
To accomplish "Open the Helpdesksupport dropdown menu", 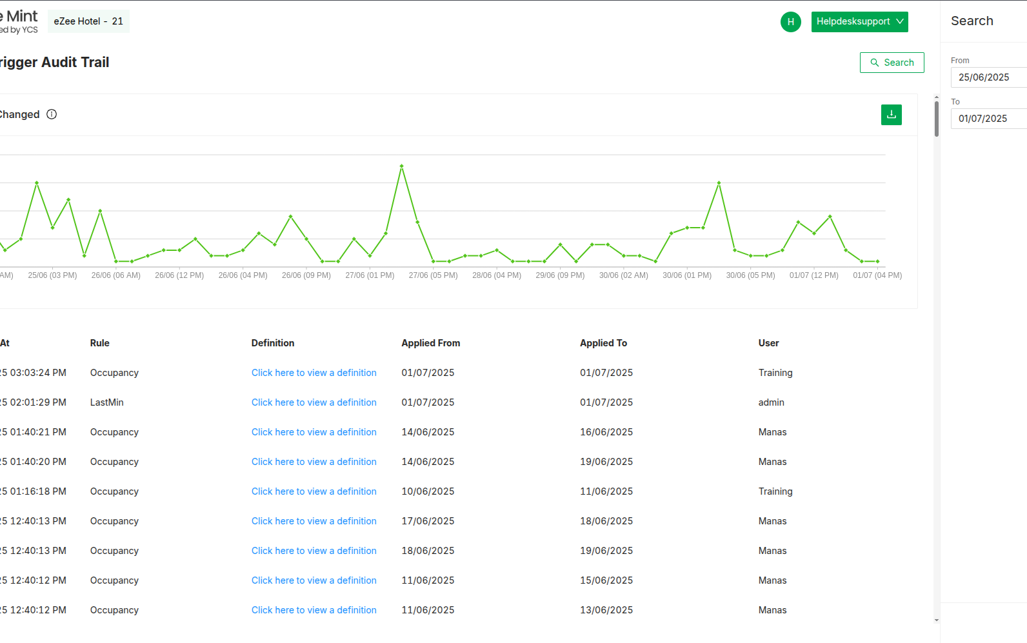I will [859, 22].
